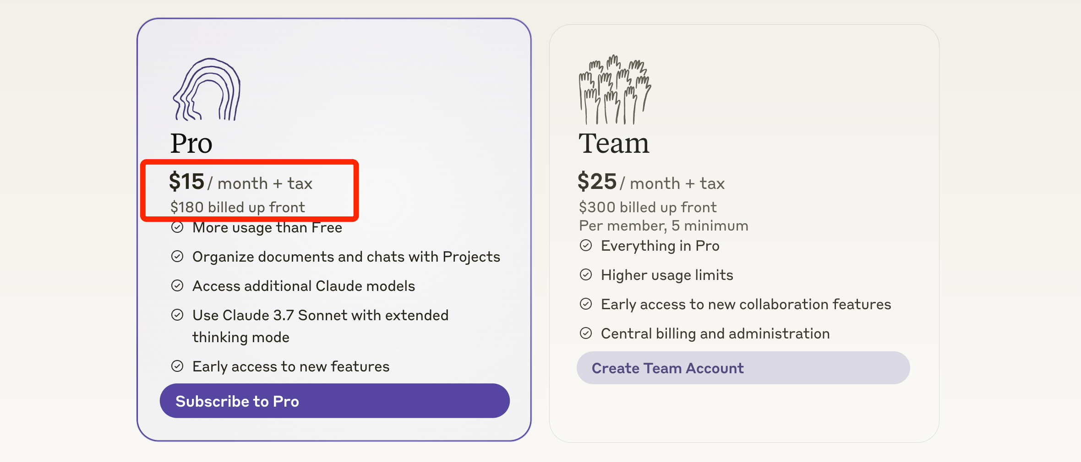Screen dimensions: 1081x462
Task: Click the $25 / month + tax price
Action: coord(651,182)
